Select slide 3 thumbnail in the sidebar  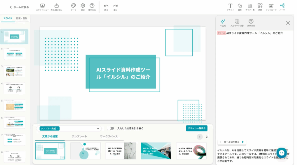coord(14,71)
